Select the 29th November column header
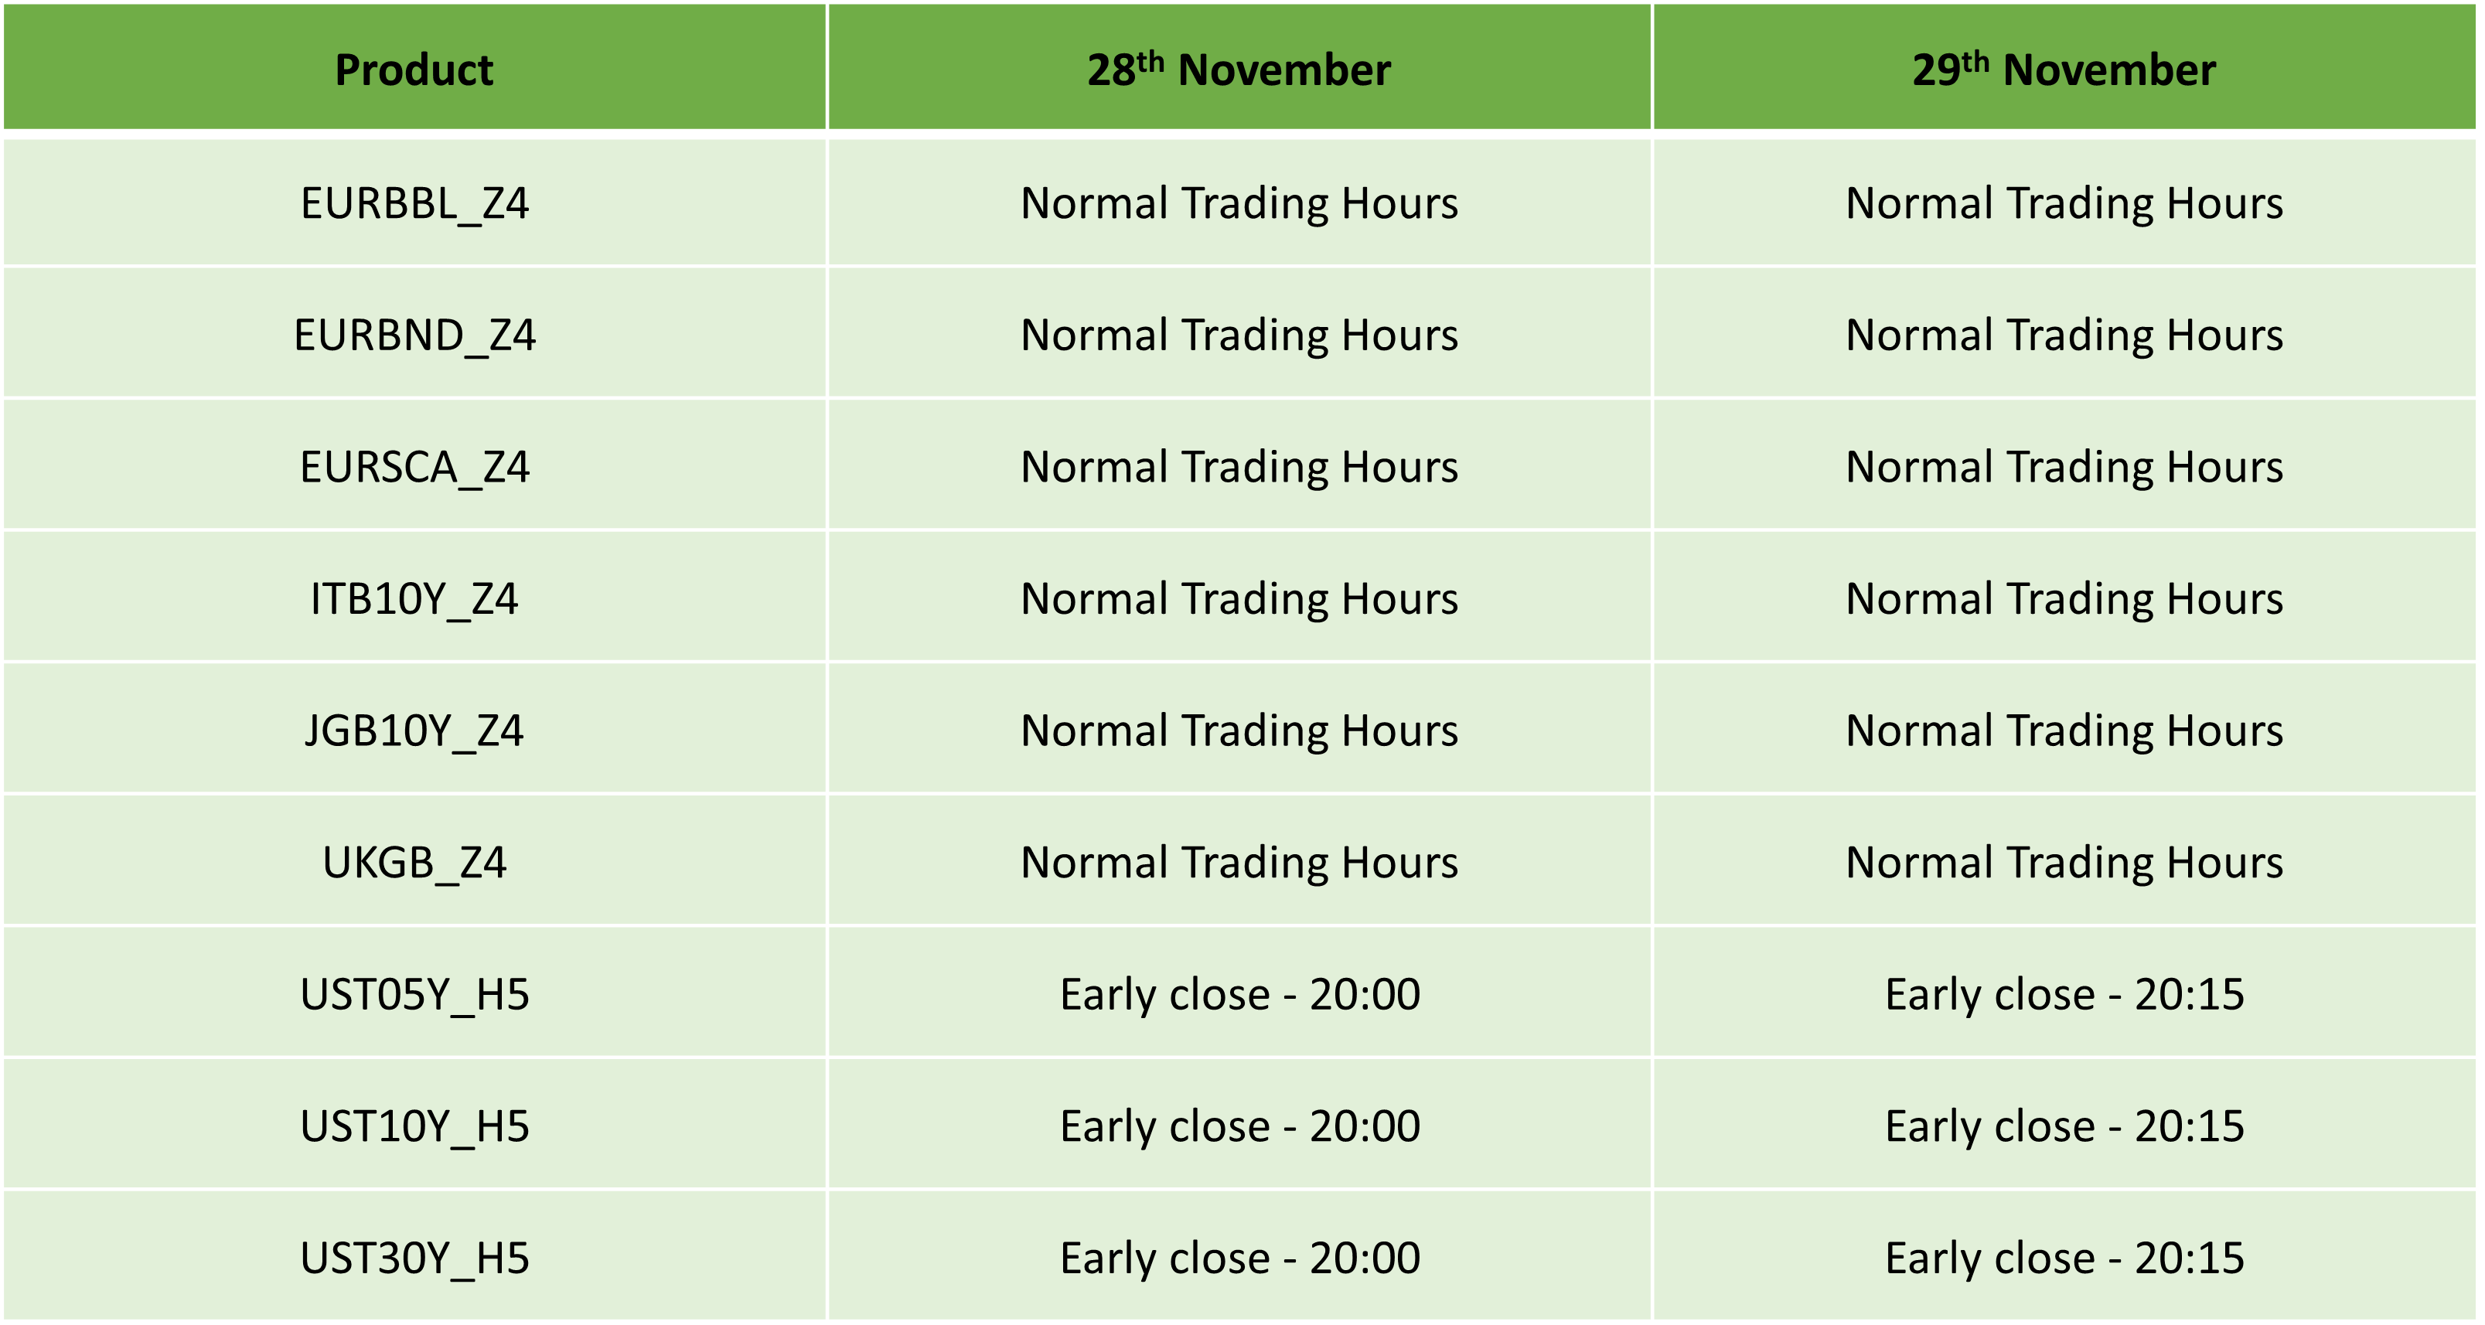Image resolution: width=2485 pixels, height=1325 pixels. pyautogui.click(x=2064, y=66)
